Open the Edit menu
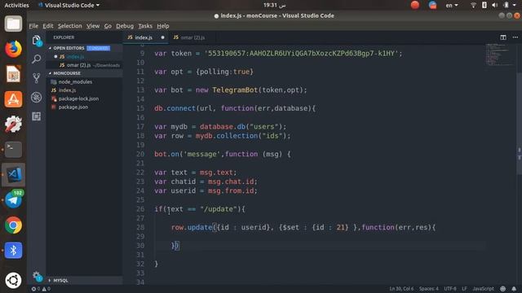Viewport: 522px width, 293px height. click(48, 26)
